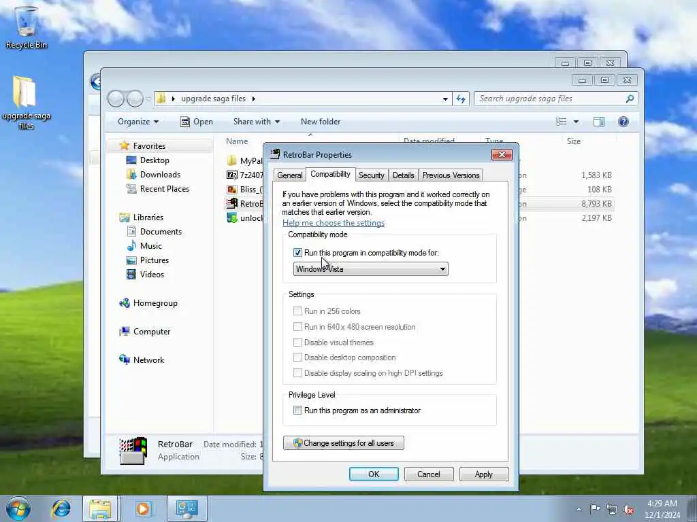The image size is (697, 522).
Task: Switch to the Details tab
Action: point(403,175)
